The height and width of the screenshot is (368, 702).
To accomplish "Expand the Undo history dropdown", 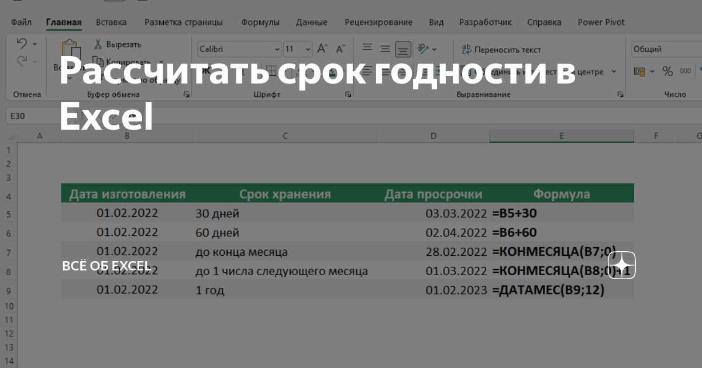I will 35,44.
